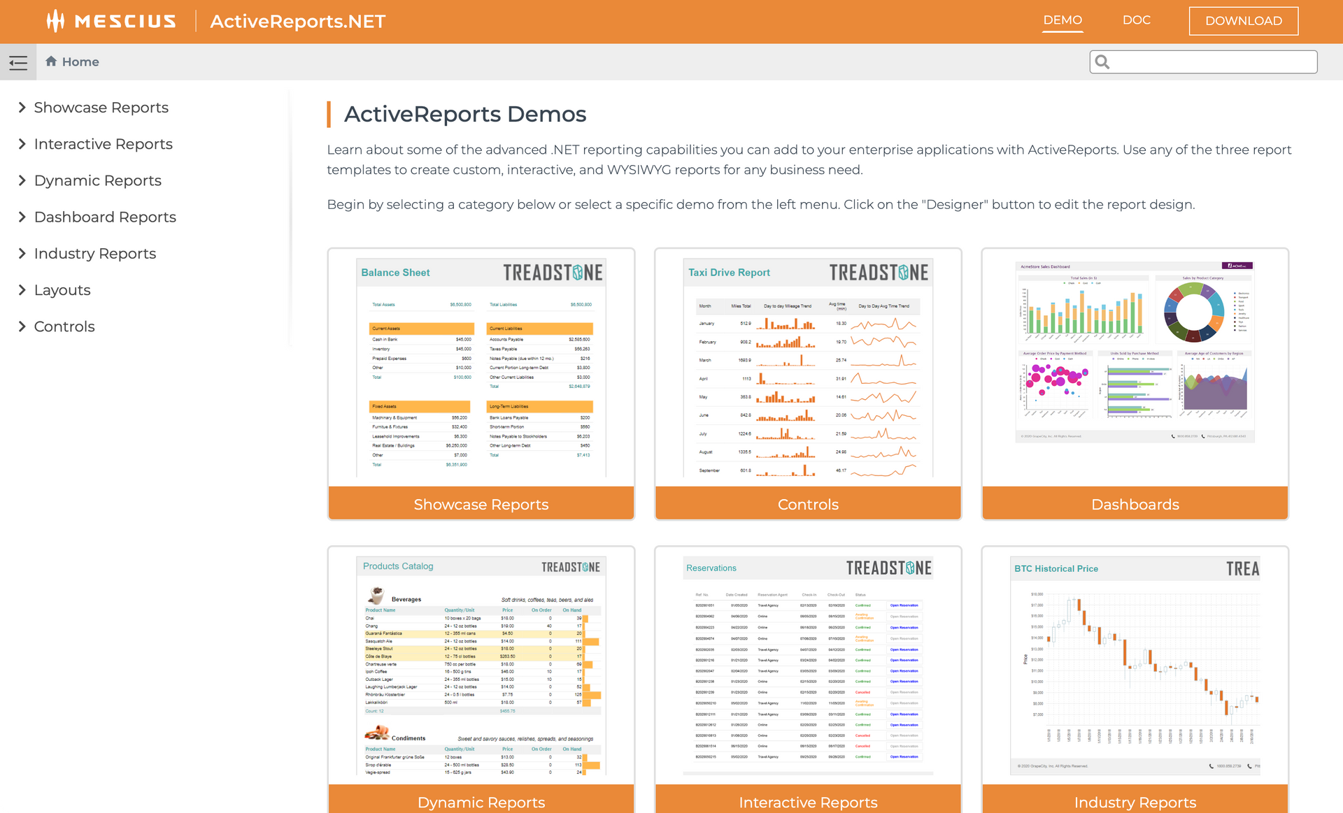The width and height of the screenshot is (1343, 813).
Task: Open the Balance Sheet thumbnail
Action: pyautogui.click(x=481, y=368)
